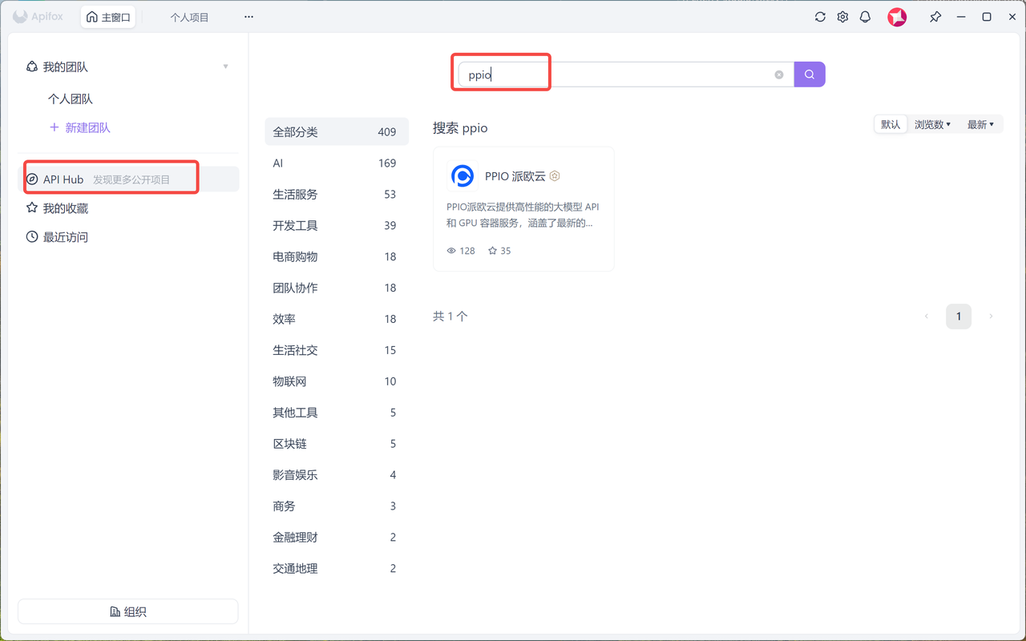
Task: Click the 搜索 ppio heading
Action: pos(460,128)
